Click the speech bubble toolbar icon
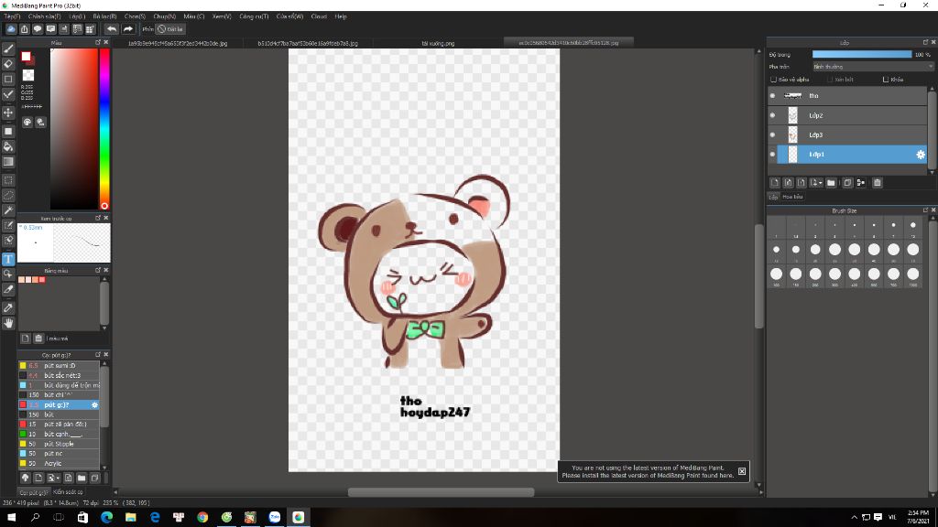The image size is (938, 527). (x=38, y=28)
